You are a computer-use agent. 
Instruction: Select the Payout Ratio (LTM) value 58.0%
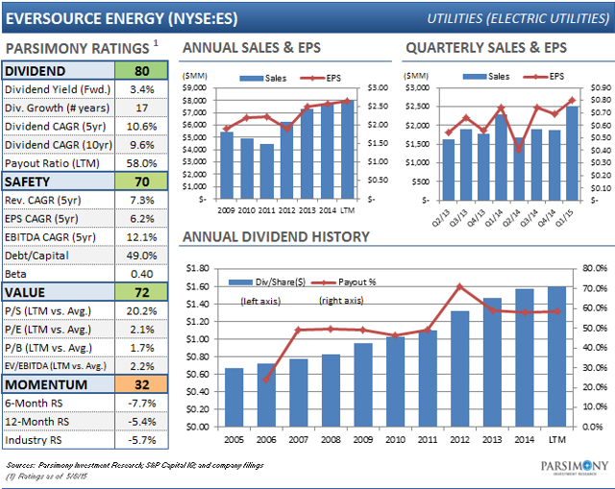coord(141,163)
